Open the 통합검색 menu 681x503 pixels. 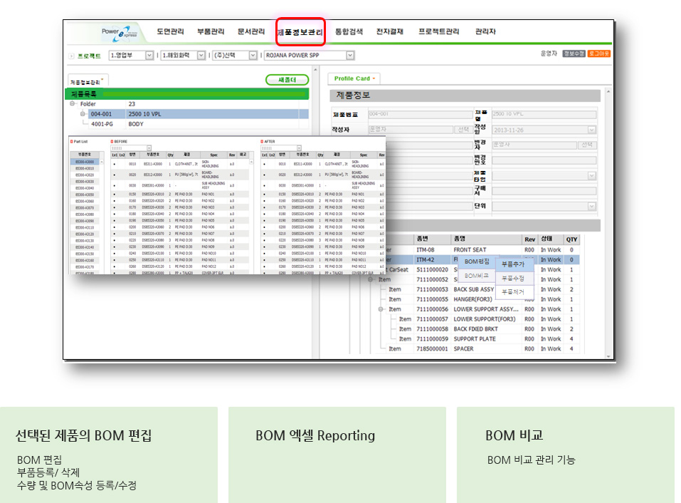pyautogui.click(x=349, y=32)
